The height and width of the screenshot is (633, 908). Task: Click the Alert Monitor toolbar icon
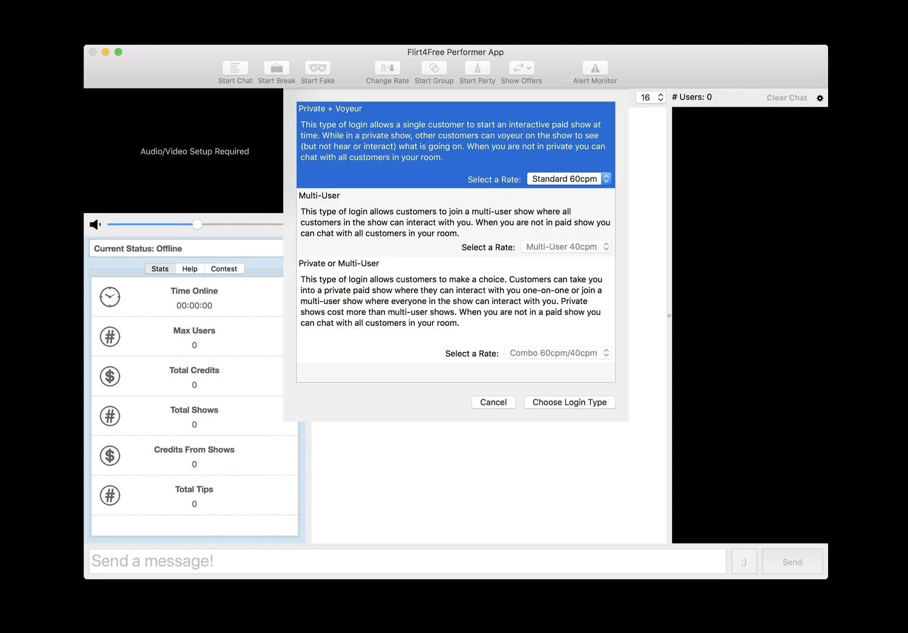coord(595,68)
